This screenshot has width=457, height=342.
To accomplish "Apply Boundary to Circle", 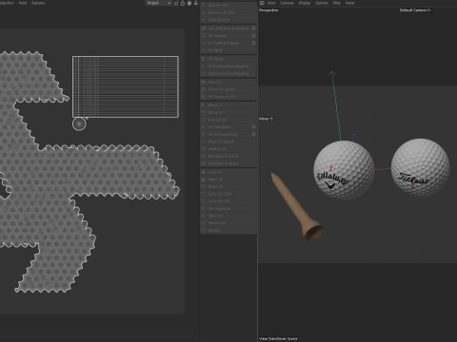I will (x=228, y=156).
